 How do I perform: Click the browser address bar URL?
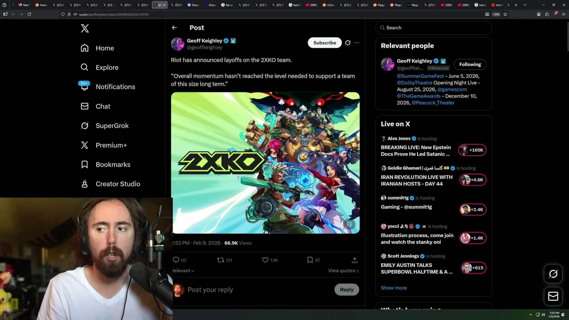point(114,14)
